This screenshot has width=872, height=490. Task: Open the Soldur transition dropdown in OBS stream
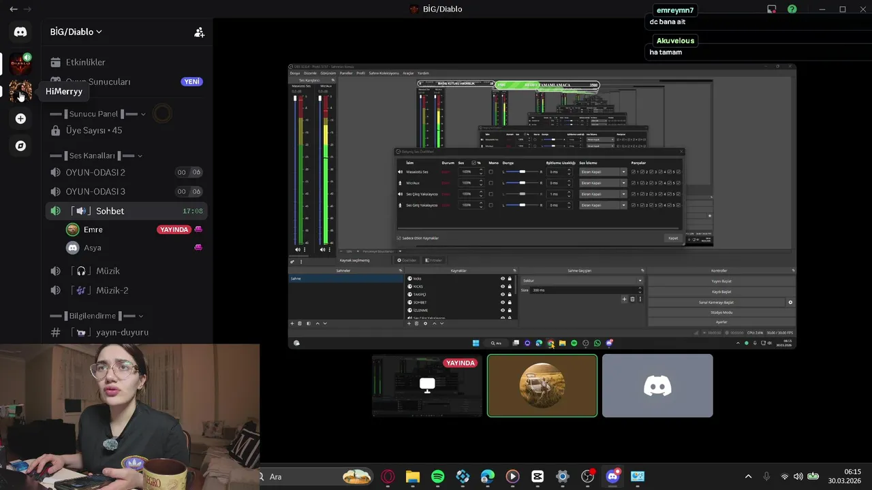coord(582,280)
